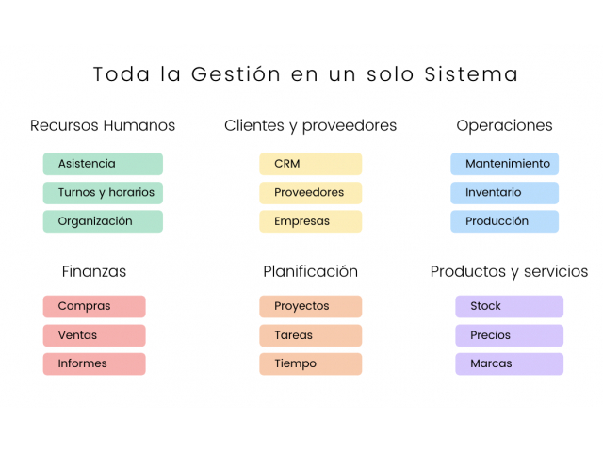The image size is (603, 452).
Task: Open the Organización module
Action: pyautogui.click(x=103, y=221)
